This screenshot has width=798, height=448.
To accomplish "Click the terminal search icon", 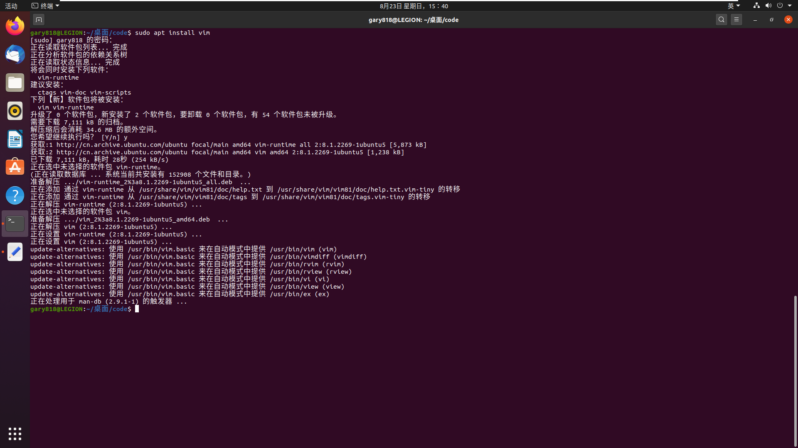I will [722, 19].
